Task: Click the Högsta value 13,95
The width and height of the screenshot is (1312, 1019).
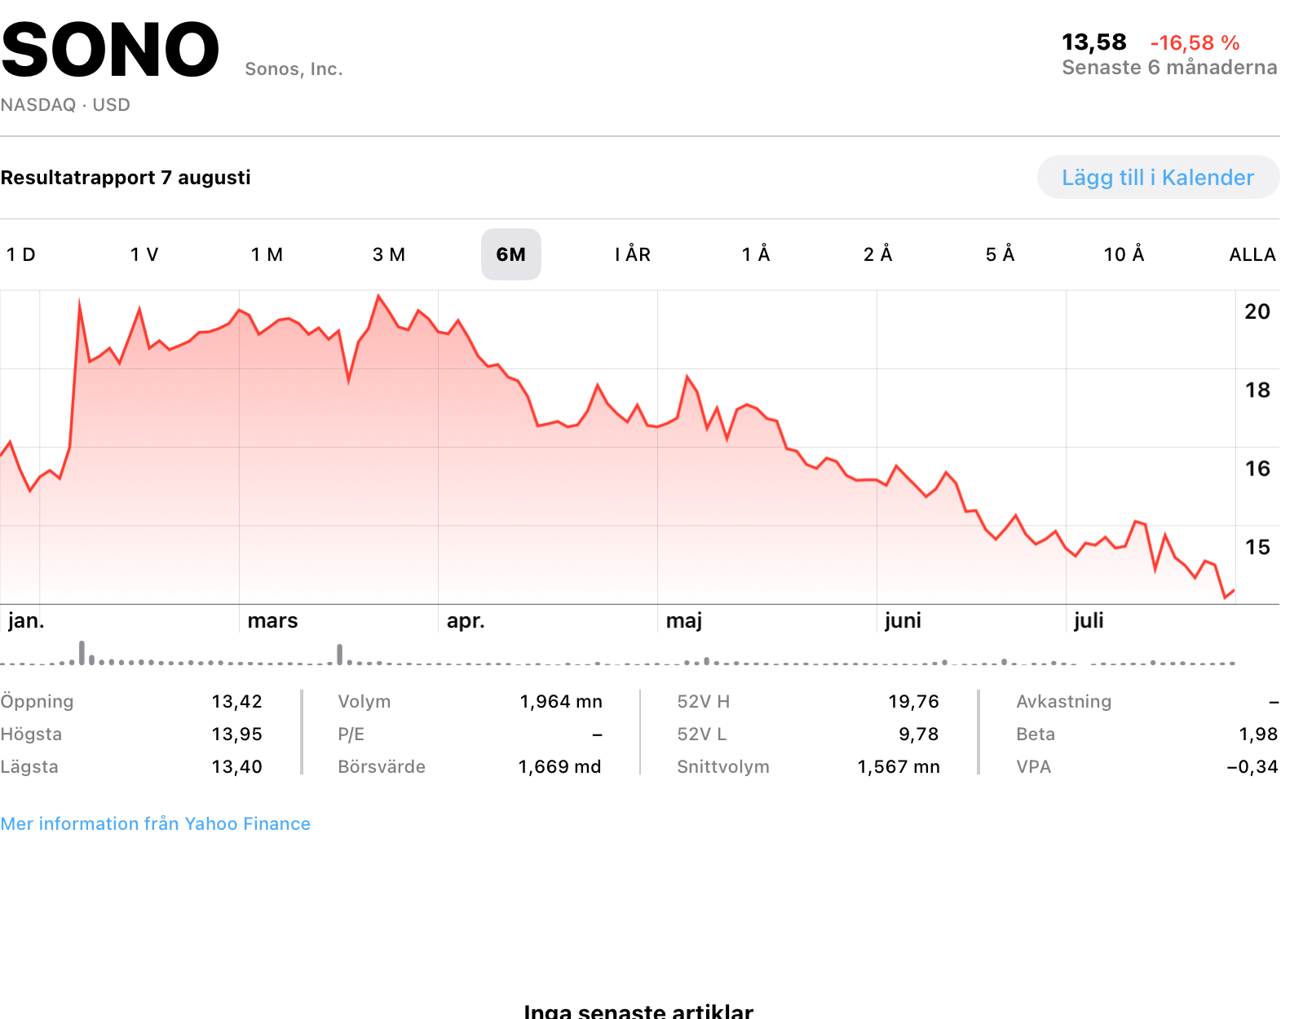Action: click(236, 734)
